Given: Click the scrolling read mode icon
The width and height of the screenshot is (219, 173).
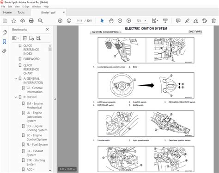Looking at the screenshot, I should (x=165, y=21).
